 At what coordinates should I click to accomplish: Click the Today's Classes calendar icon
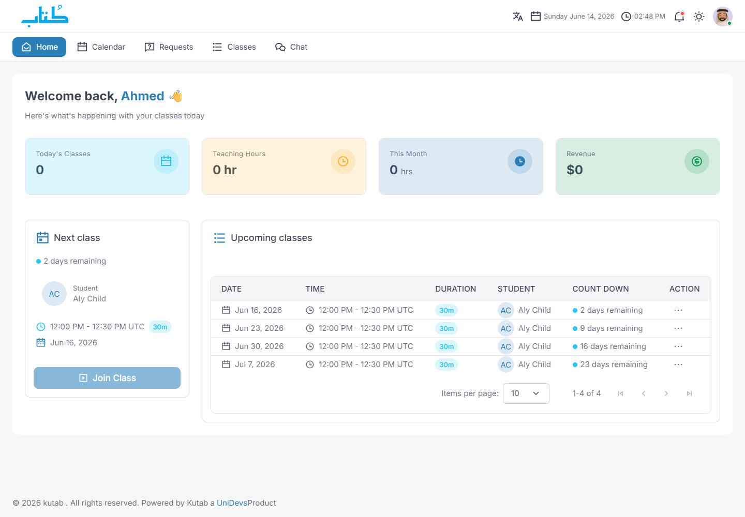[166, 161]
